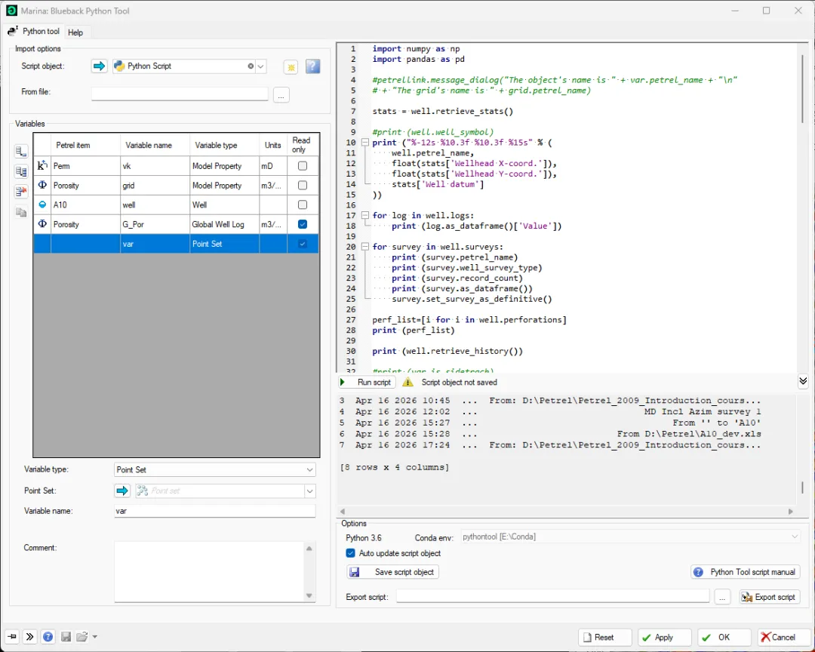Browse export script path with ellipsis button
This screenshot has width=815, height=652.
coord(722,597)
